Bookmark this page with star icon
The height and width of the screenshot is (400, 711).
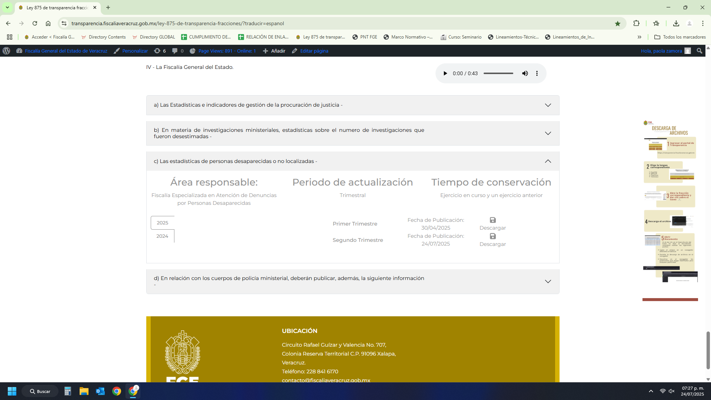[617, 23]
